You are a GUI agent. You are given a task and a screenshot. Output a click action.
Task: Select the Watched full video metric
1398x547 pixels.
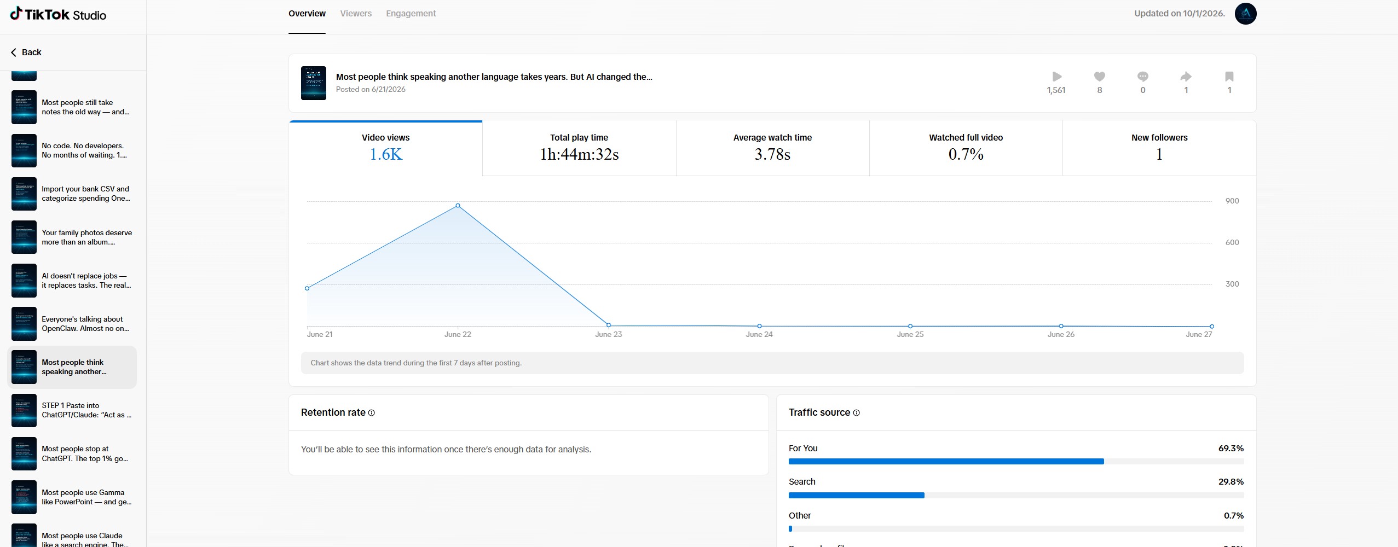[x=966, y=148]
